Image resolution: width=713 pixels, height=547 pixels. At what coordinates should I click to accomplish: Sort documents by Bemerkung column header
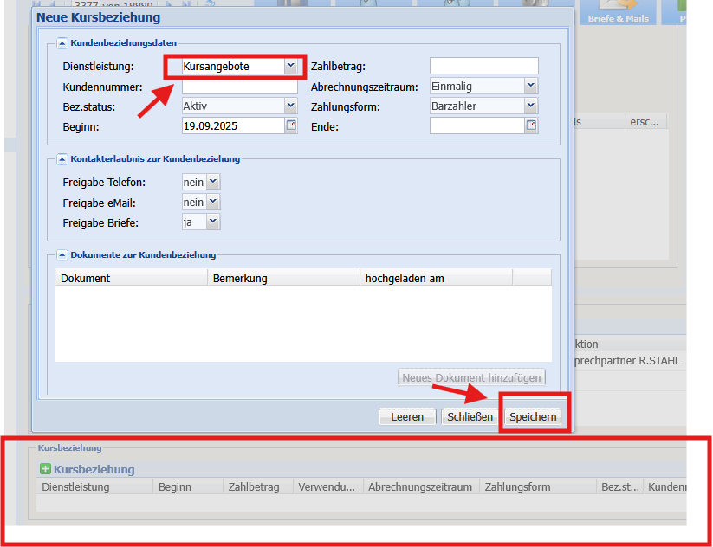click(x=283, y=279)
